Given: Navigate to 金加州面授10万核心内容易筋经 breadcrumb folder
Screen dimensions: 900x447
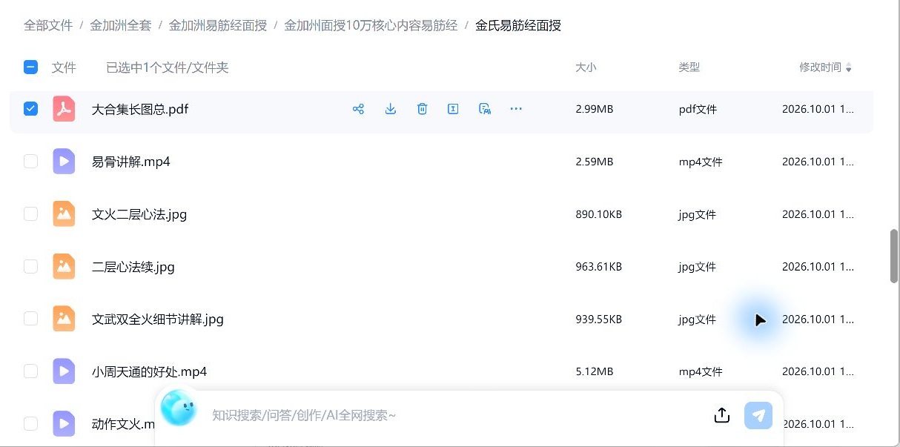Looking at the screenshot, I should pyautogui.click(x=371, y=25).
